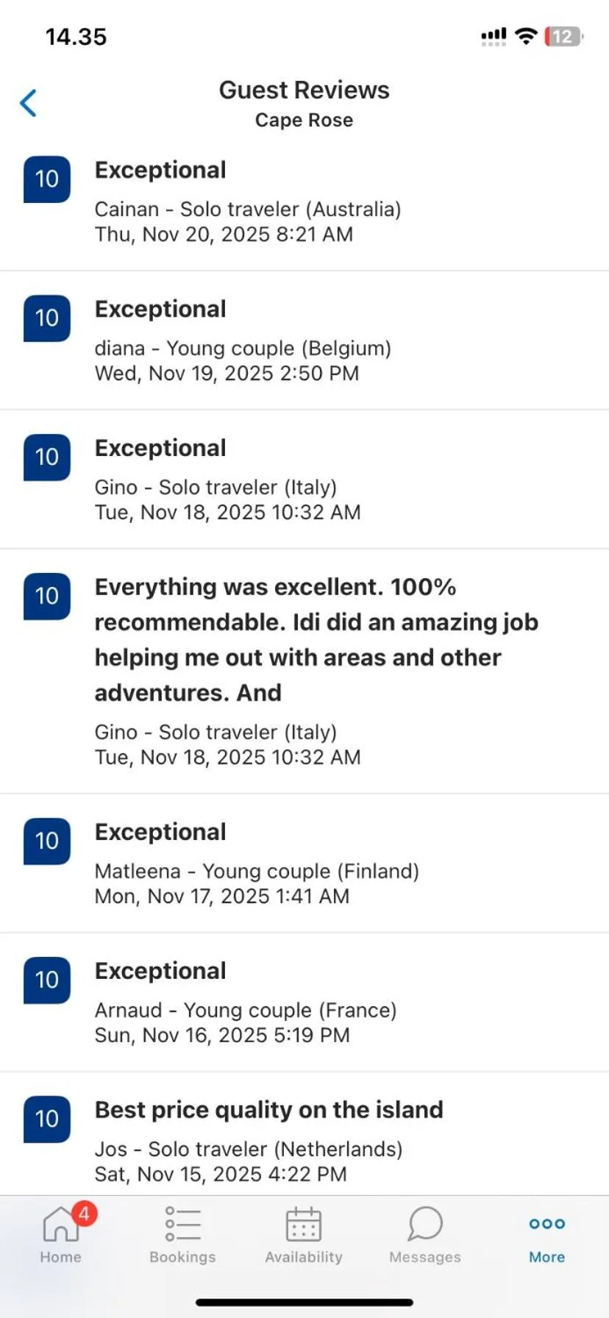Tap the Bookings list icon
Viewport: 609px width, 1318px height.
pyautogui.click(x=182, y=1224)
